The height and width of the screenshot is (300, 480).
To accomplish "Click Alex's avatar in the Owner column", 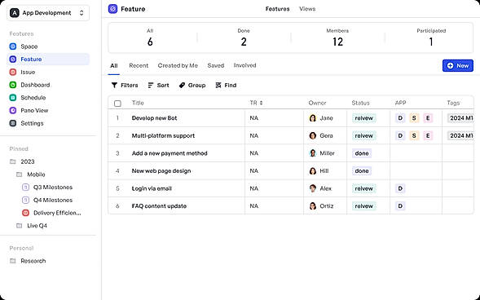I will click(313, 188).
